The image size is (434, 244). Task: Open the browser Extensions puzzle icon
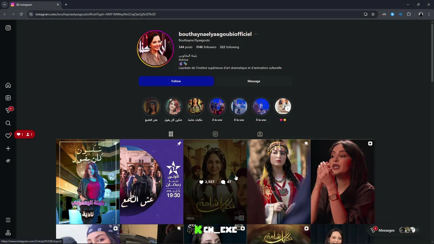pos(409,14)
